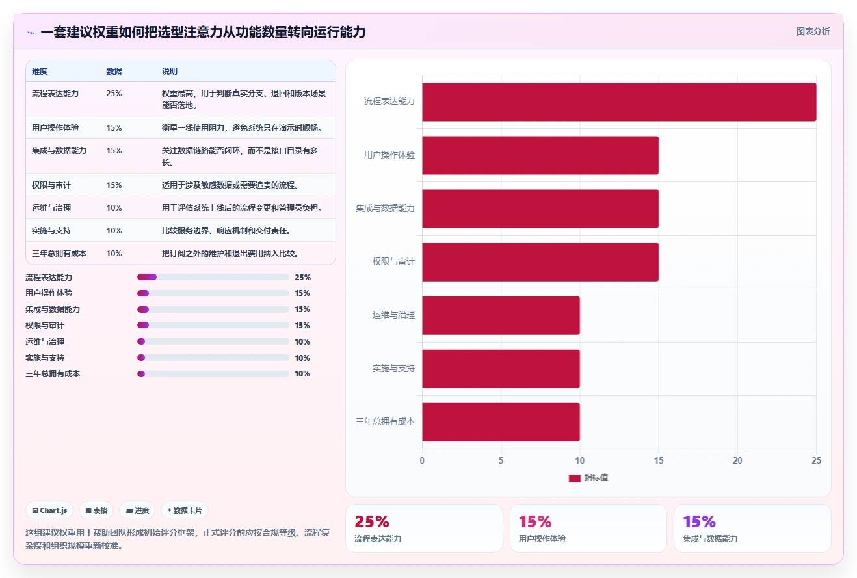Click the 集成与数据能力 progress bar
Image resolution: width=857 pixels, height=578 pixels.
click(213, 309)
